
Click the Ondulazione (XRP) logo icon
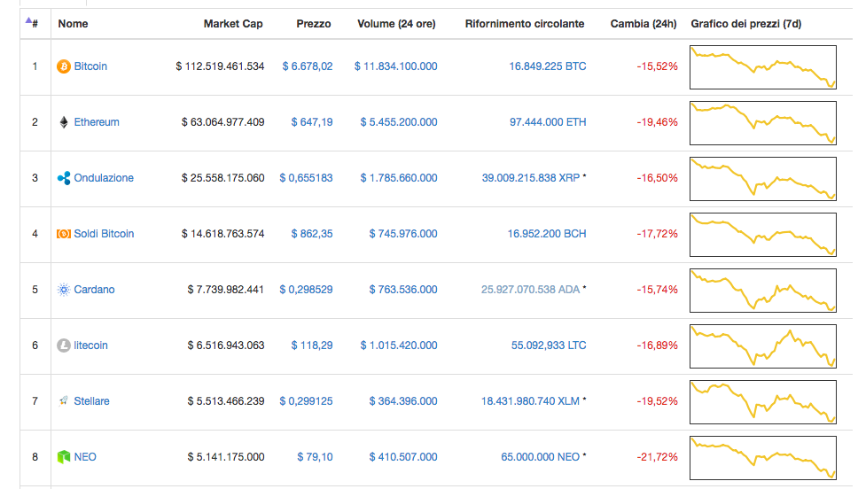pos(64,178)
